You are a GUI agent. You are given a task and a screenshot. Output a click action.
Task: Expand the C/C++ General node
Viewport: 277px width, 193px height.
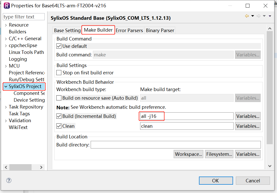click(x=6, y=39)
